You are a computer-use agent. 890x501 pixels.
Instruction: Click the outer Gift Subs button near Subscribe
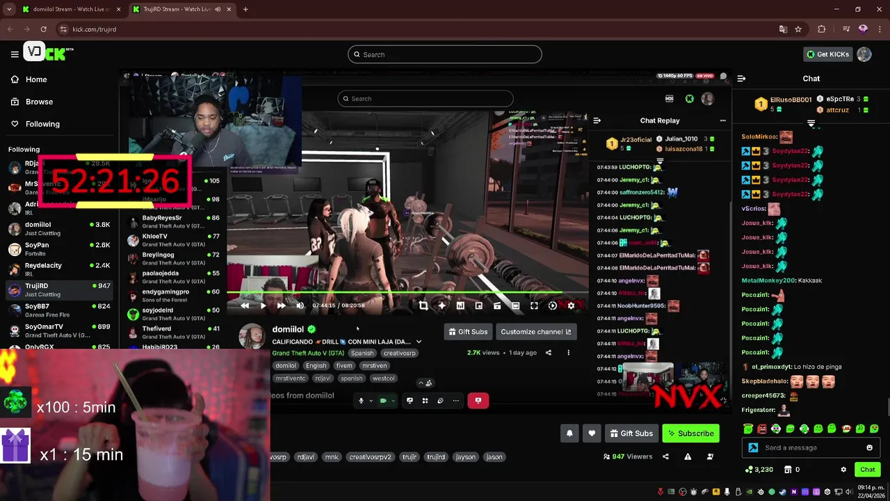tap(631, 434)
